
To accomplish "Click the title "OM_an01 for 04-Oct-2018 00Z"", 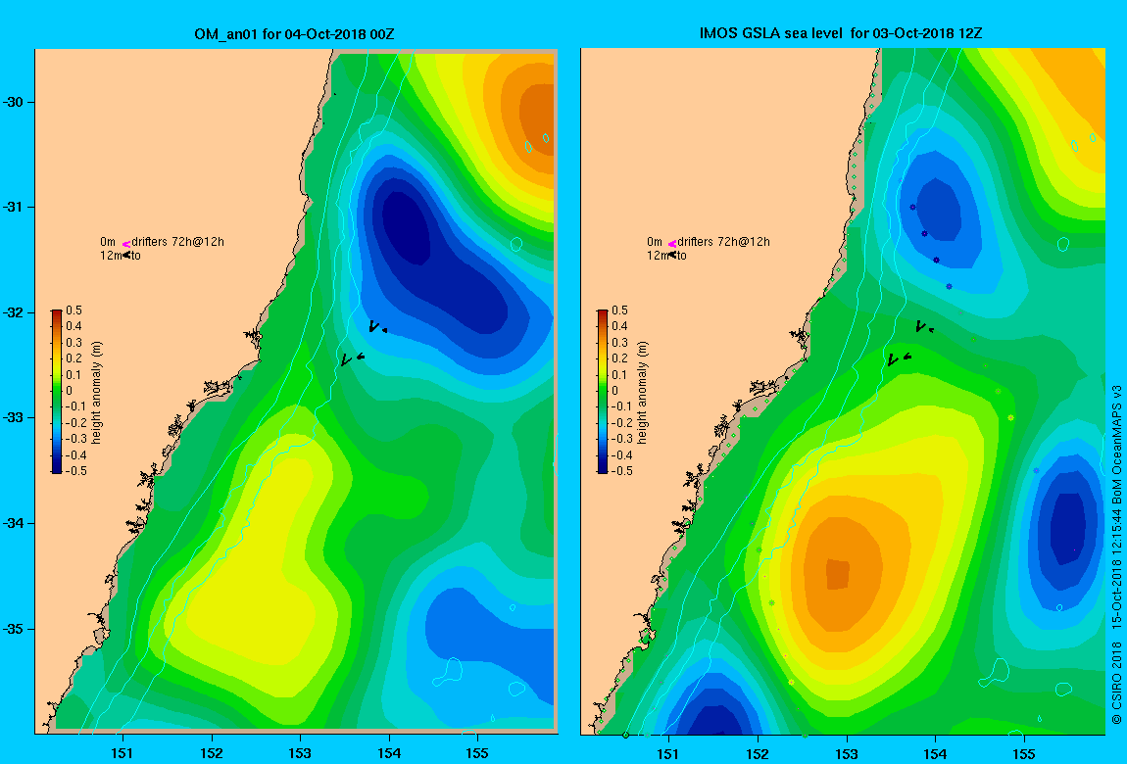I will point(294,34).
